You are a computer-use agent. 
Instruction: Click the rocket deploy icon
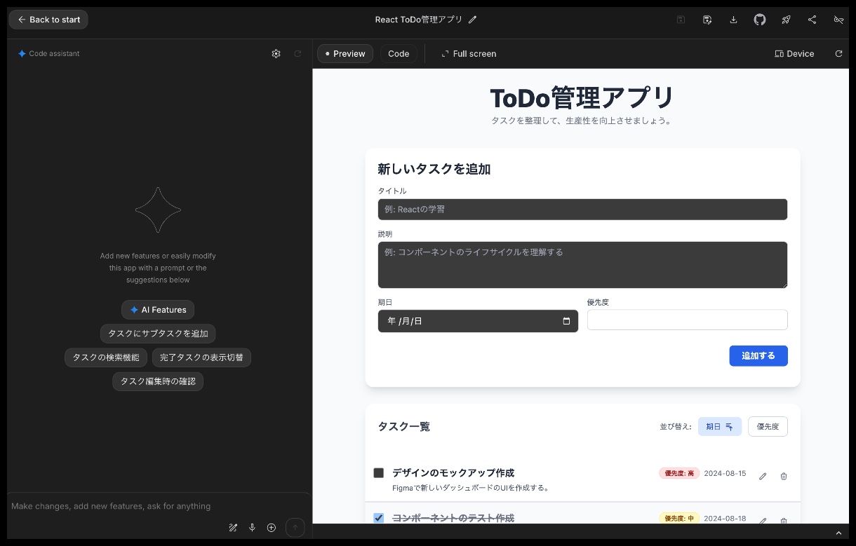point(786,20)
